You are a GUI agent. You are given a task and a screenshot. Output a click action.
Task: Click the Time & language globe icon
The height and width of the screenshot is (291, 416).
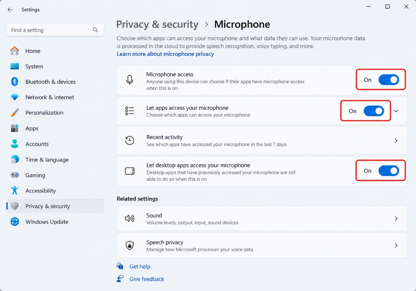[15, 160]
